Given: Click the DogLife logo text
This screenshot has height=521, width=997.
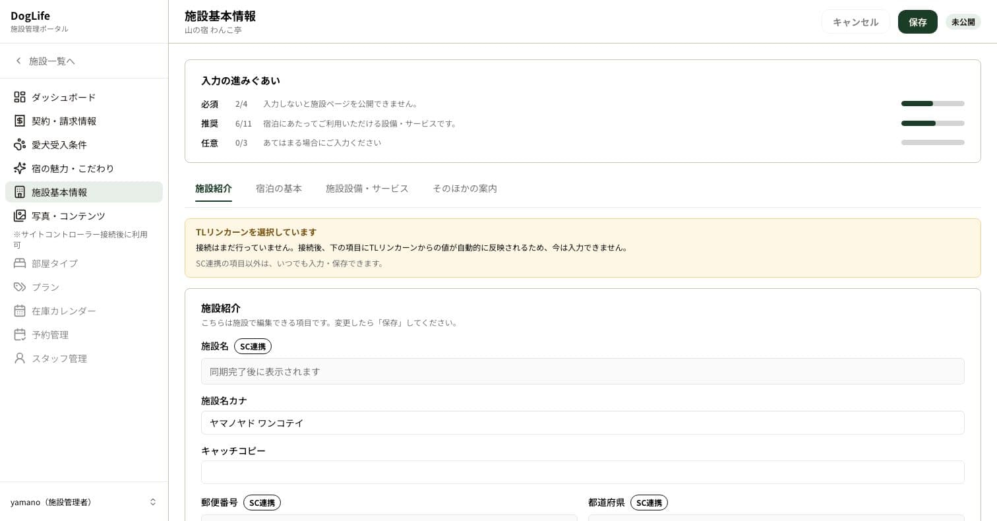Looking at the screenshot, I should (x=30, y=16).
